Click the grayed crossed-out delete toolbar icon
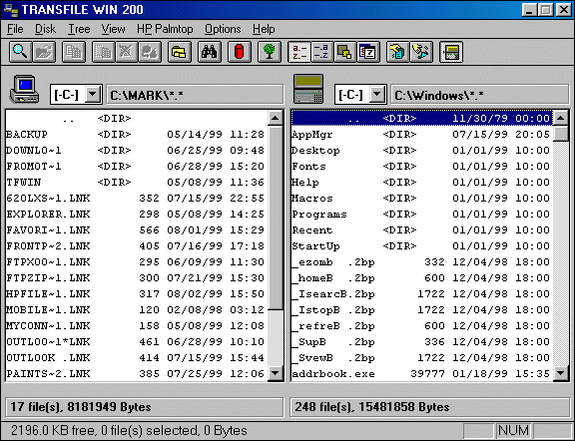575x441 pixels. tap(127, 52)
